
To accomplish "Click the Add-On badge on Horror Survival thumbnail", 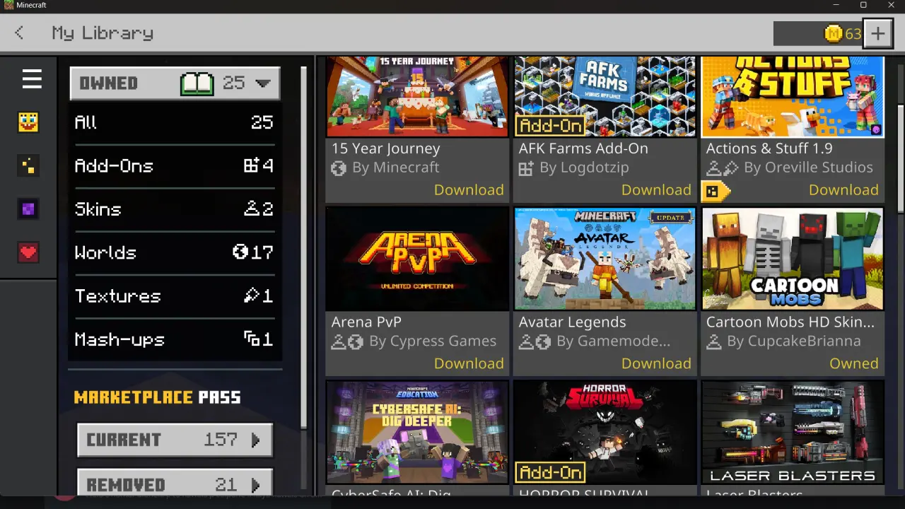I will pos(551,472).
